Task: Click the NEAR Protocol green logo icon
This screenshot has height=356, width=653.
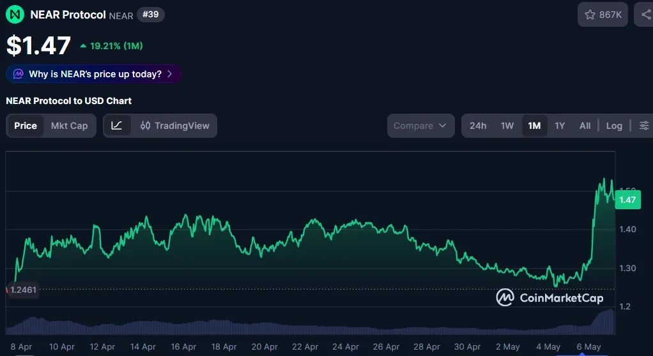Action: tap(15, 15)
